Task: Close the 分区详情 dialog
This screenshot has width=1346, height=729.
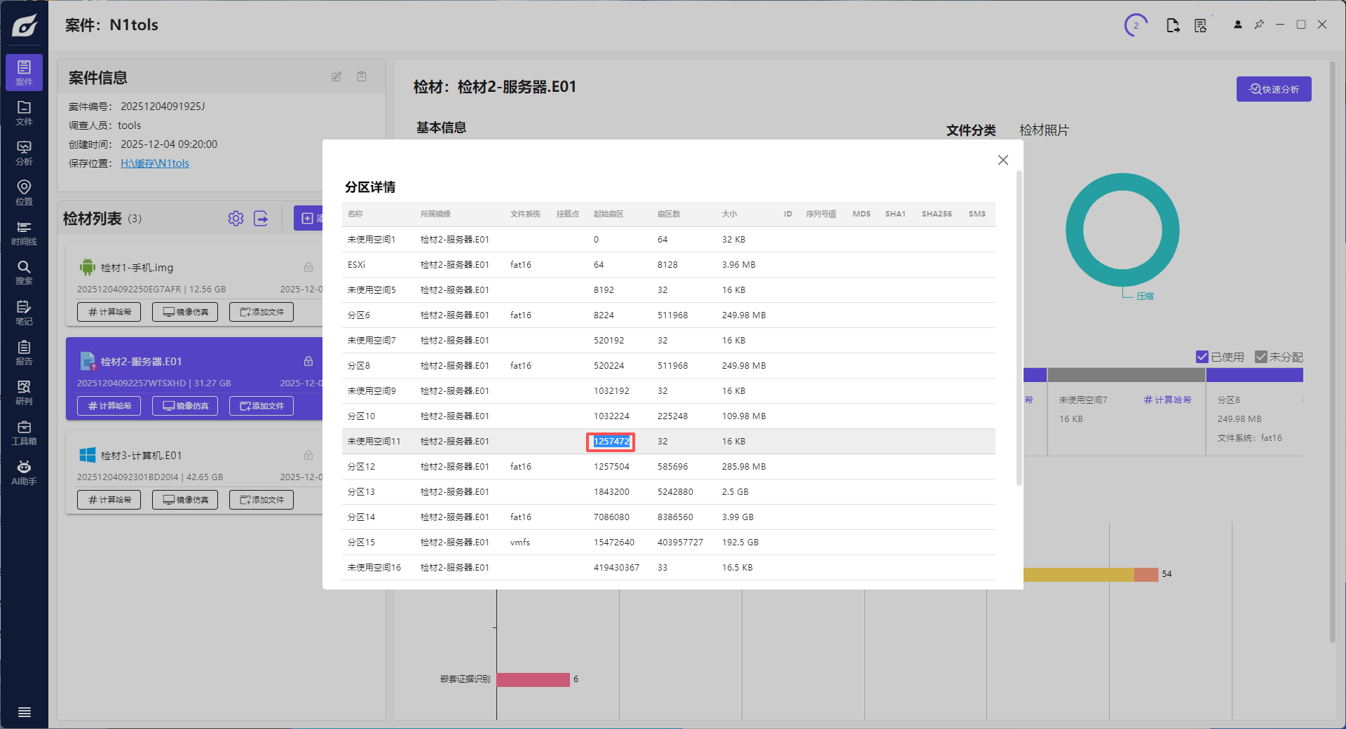Action: pos(1003,160)
